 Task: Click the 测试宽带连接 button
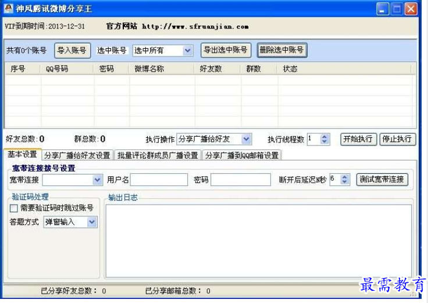[x=382, y=180]
